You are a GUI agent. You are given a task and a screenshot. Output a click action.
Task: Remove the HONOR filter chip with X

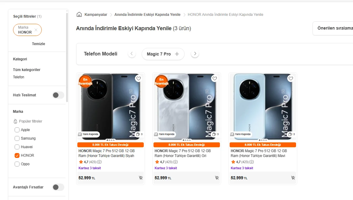pos(36,30)
